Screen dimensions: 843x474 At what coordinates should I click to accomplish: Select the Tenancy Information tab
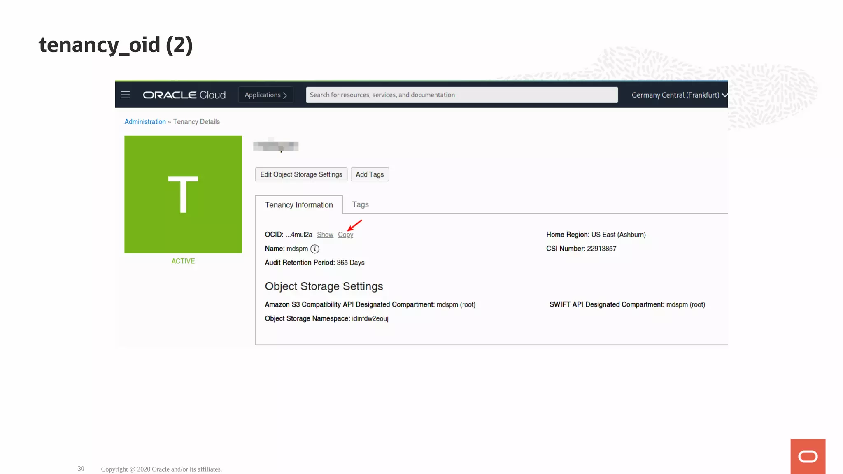[x=299, y=205]
